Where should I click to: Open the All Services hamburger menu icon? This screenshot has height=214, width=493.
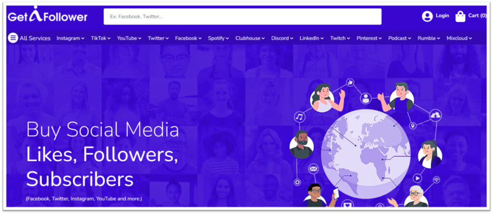tap(13, 38)
